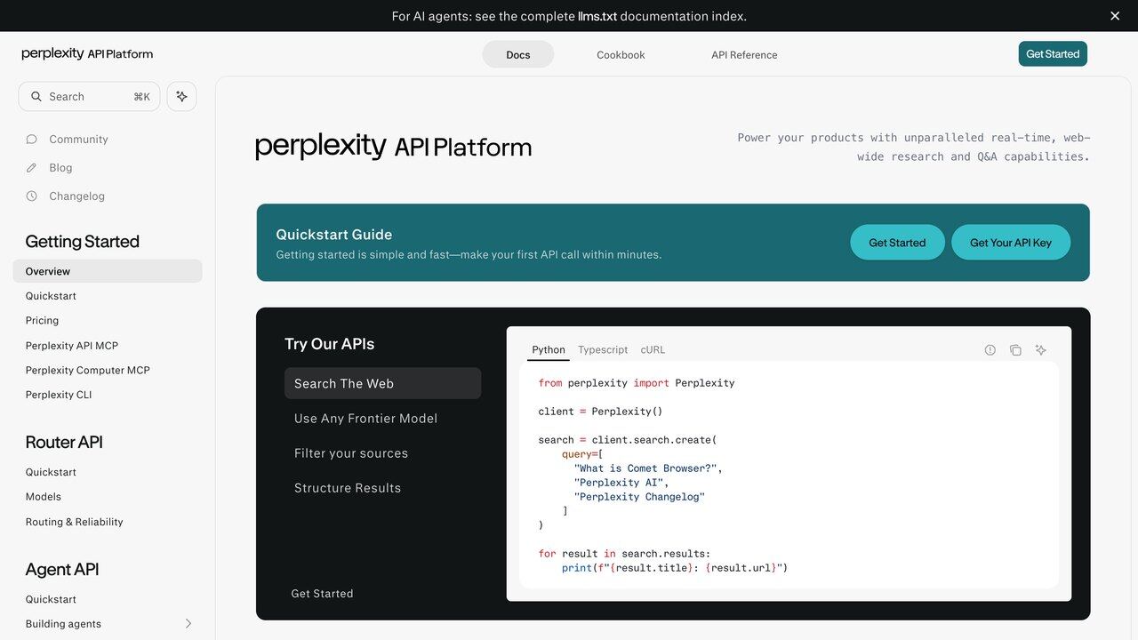
Task: Copy the code sample
Action: coord(1015,350)
